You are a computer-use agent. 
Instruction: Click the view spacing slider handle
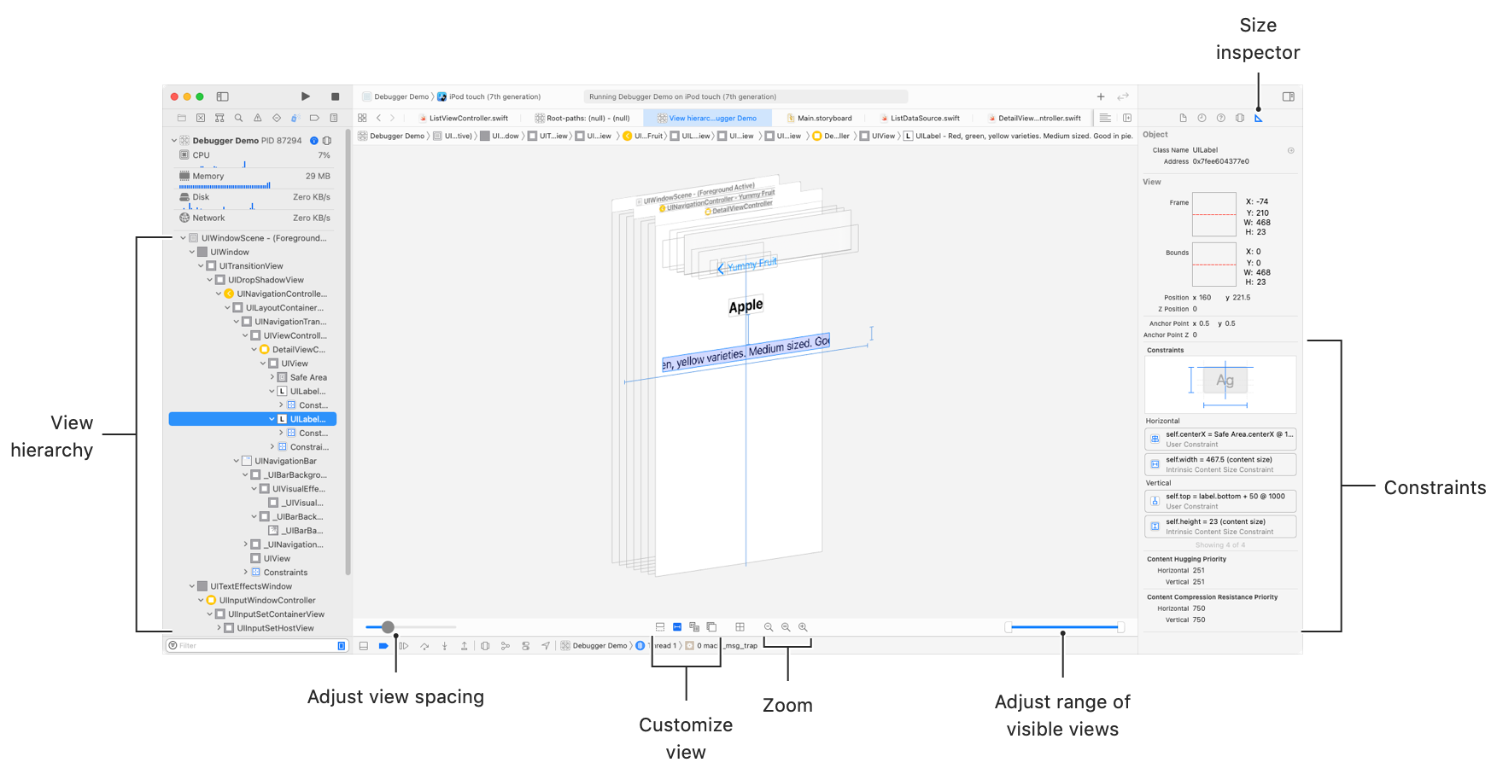tap(388, 627)
